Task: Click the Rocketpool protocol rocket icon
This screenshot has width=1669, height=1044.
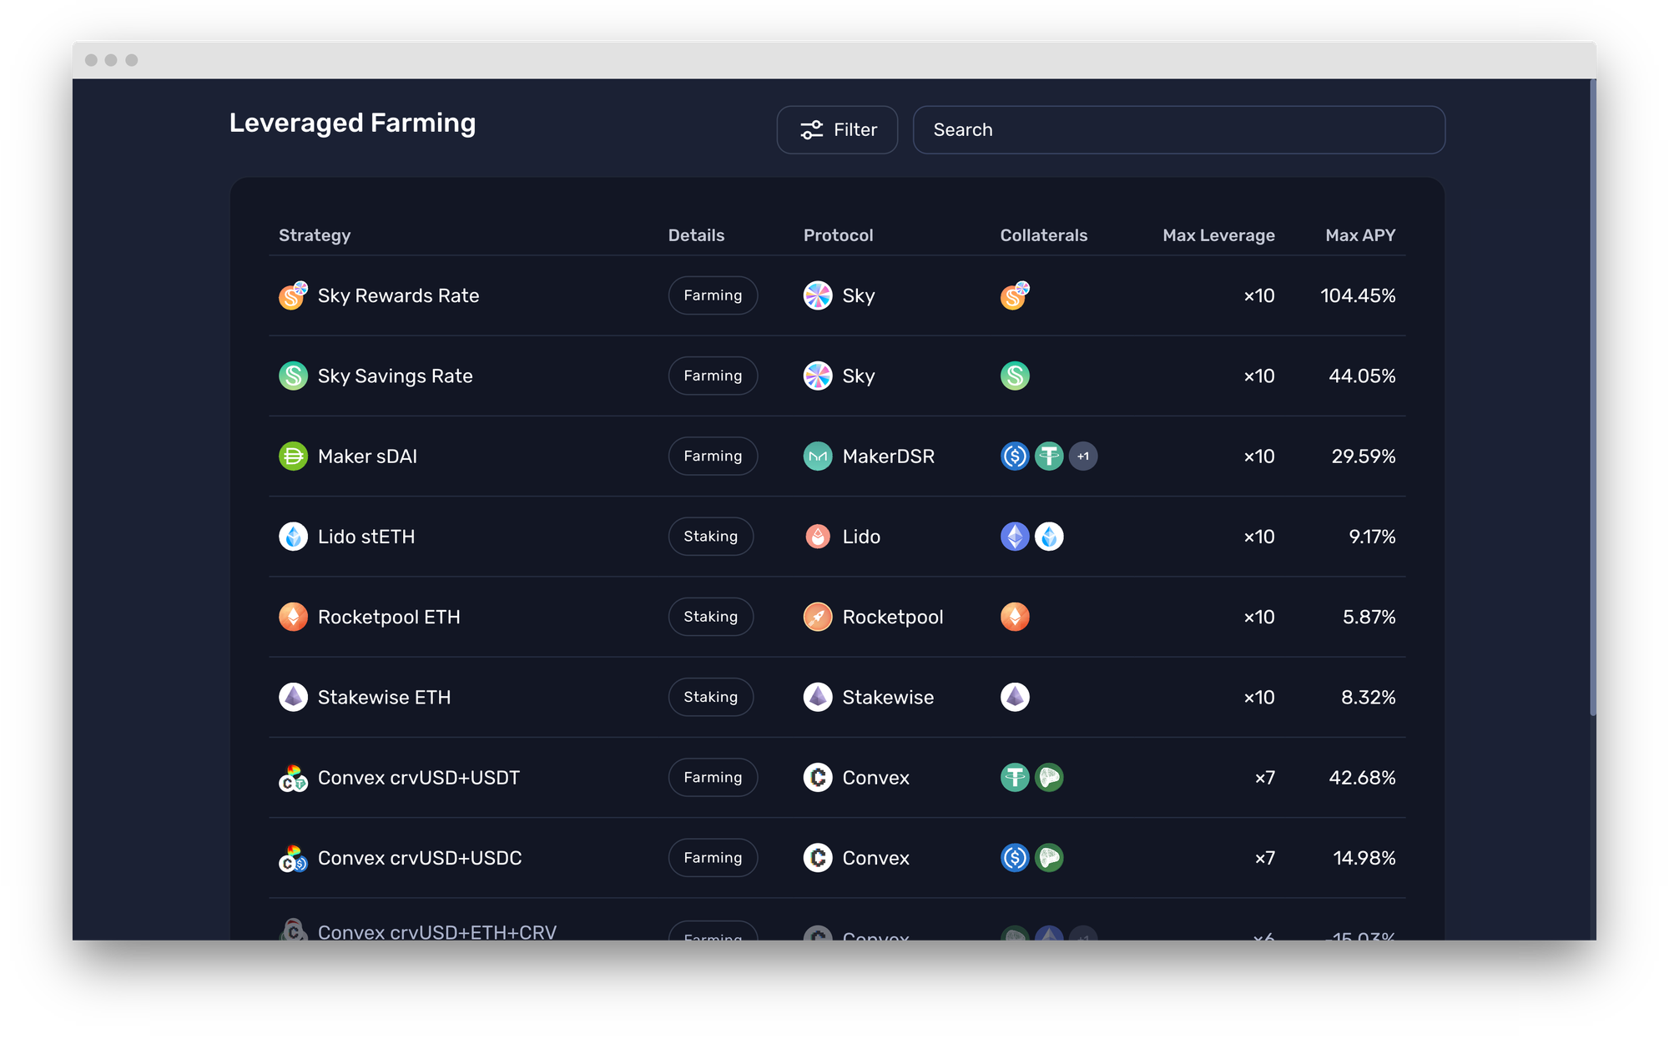Action: (818, 617)
